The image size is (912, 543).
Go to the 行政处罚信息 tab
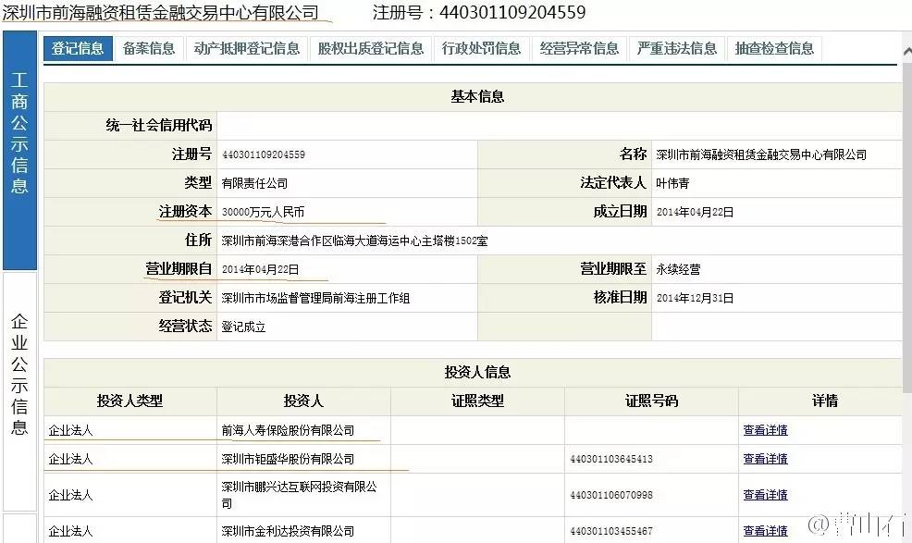pos(481,48)
